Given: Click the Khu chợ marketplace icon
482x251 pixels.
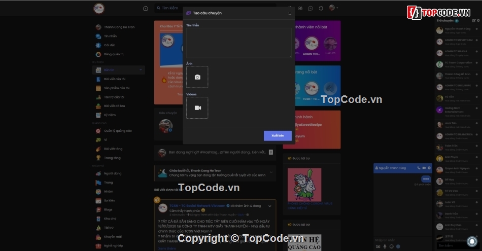Looking at the screenshot, I should (98, 219).
